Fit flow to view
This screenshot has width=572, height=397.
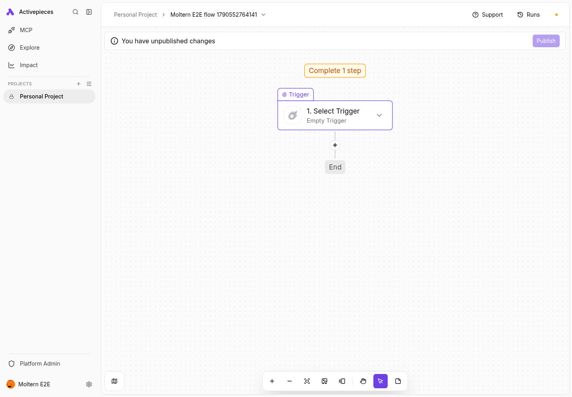pyautogui.click(x=307, y=381)
